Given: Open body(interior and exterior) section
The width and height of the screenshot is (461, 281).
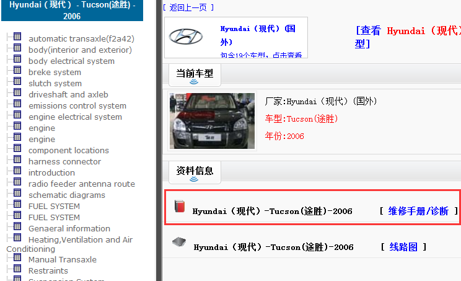Looking at the screenshot, I should click(80, 50).
